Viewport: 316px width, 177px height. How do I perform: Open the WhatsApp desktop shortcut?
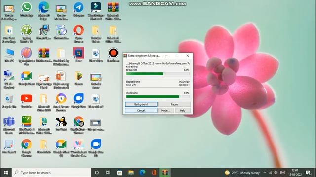(x=26, y=10)
